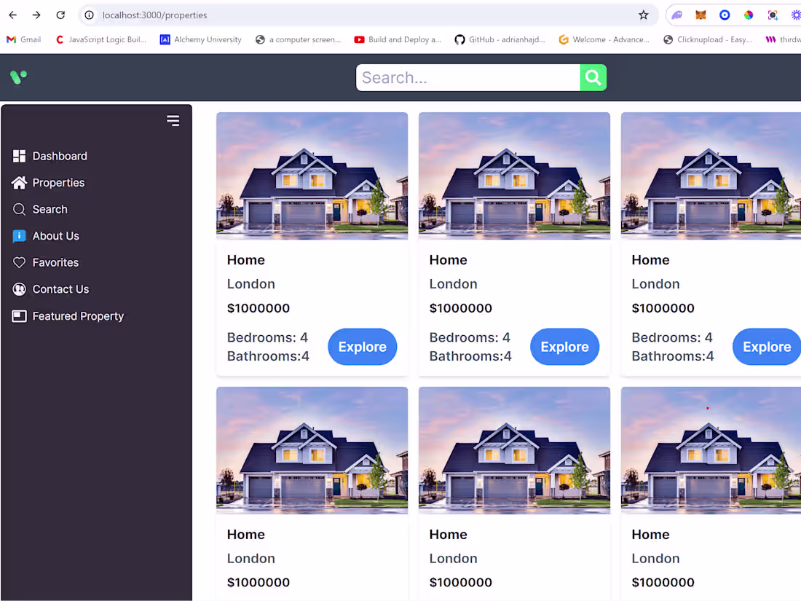
Task: Favorite a property using the heart in sidebar
Action: click(x=17, y=262)
